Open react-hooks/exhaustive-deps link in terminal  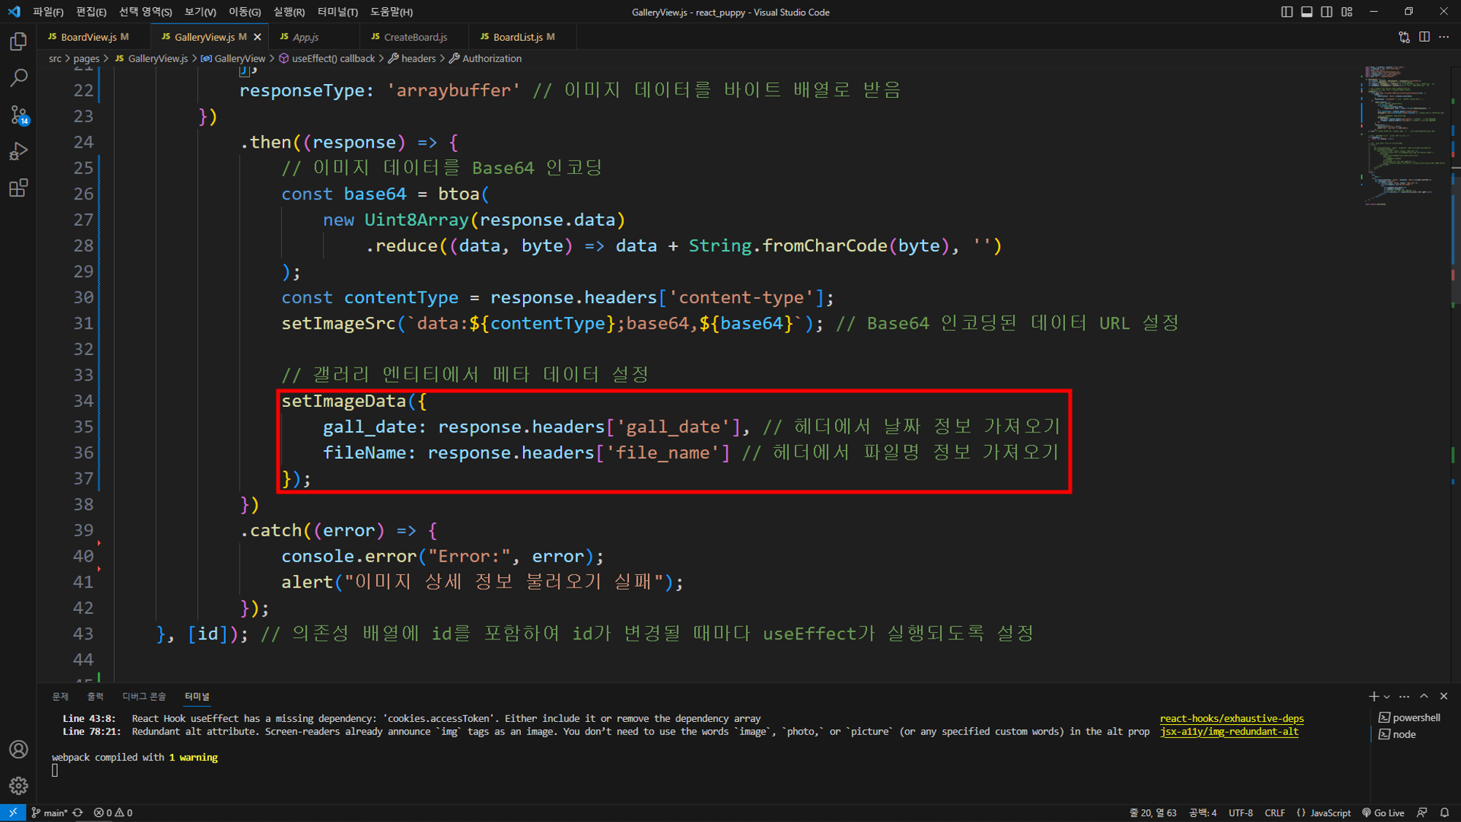[x=1231, y=718]
